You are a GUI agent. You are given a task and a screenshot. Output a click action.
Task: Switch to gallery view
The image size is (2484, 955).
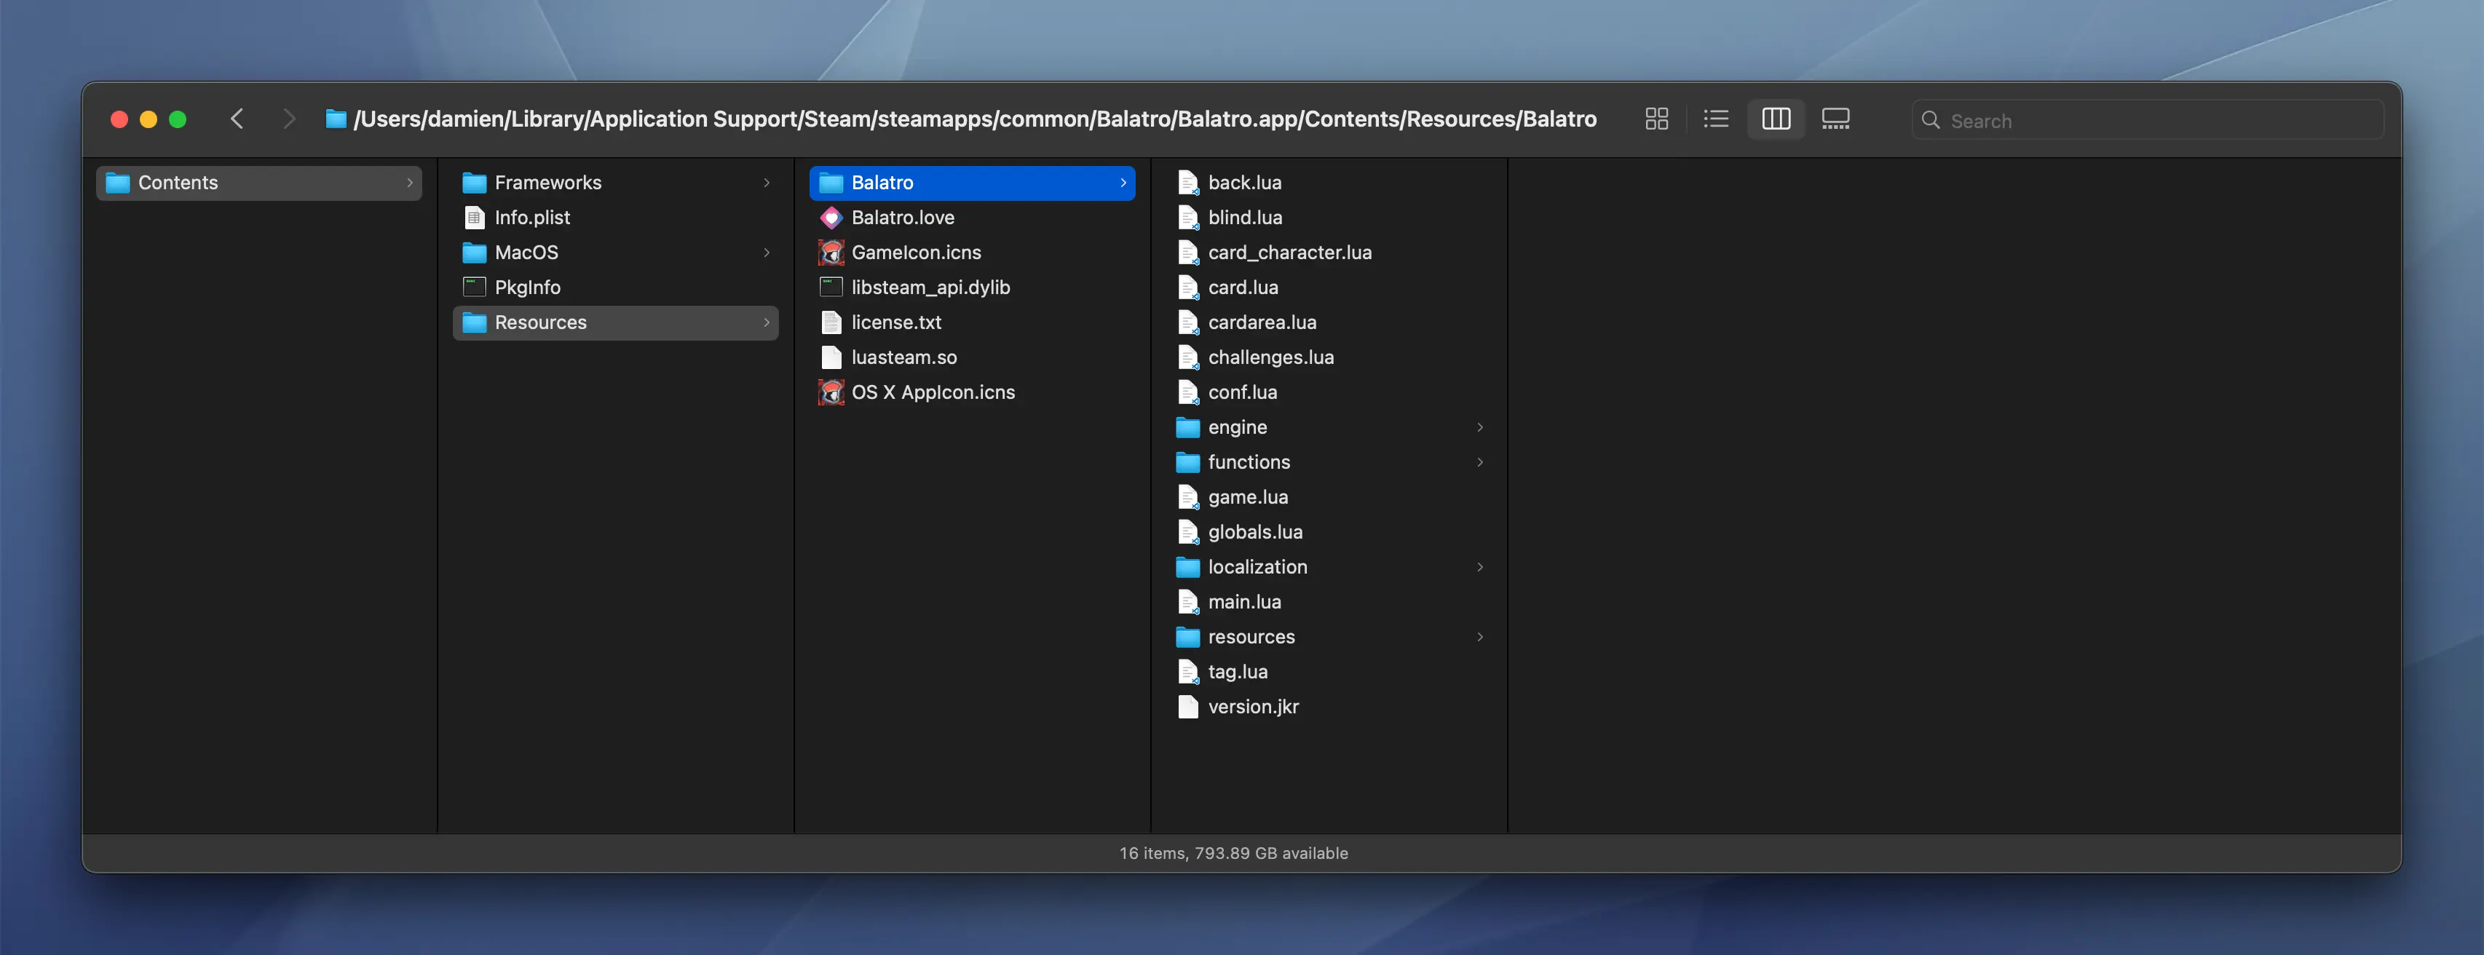tap(1835, 119)
